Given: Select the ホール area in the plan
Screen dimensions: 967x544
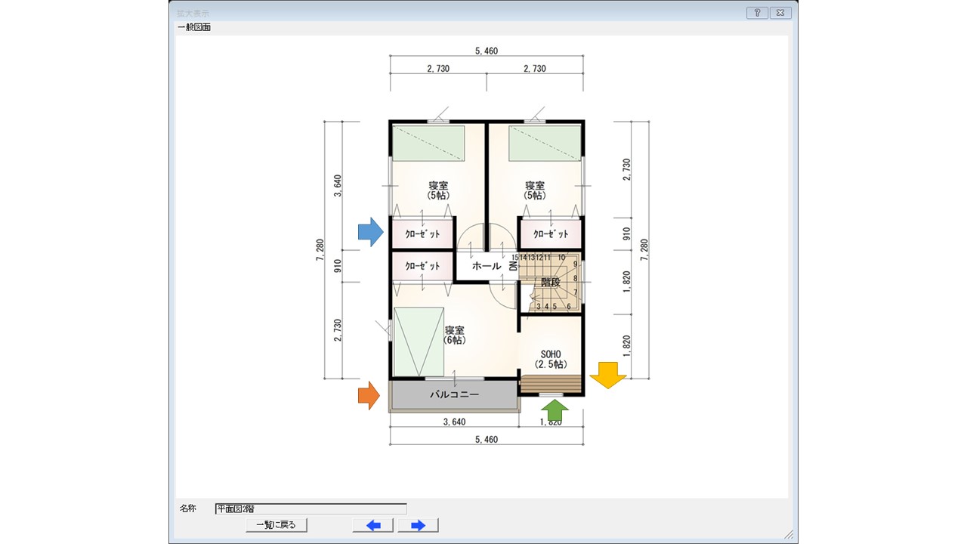Looking at the screenshot, I should 487,266.
